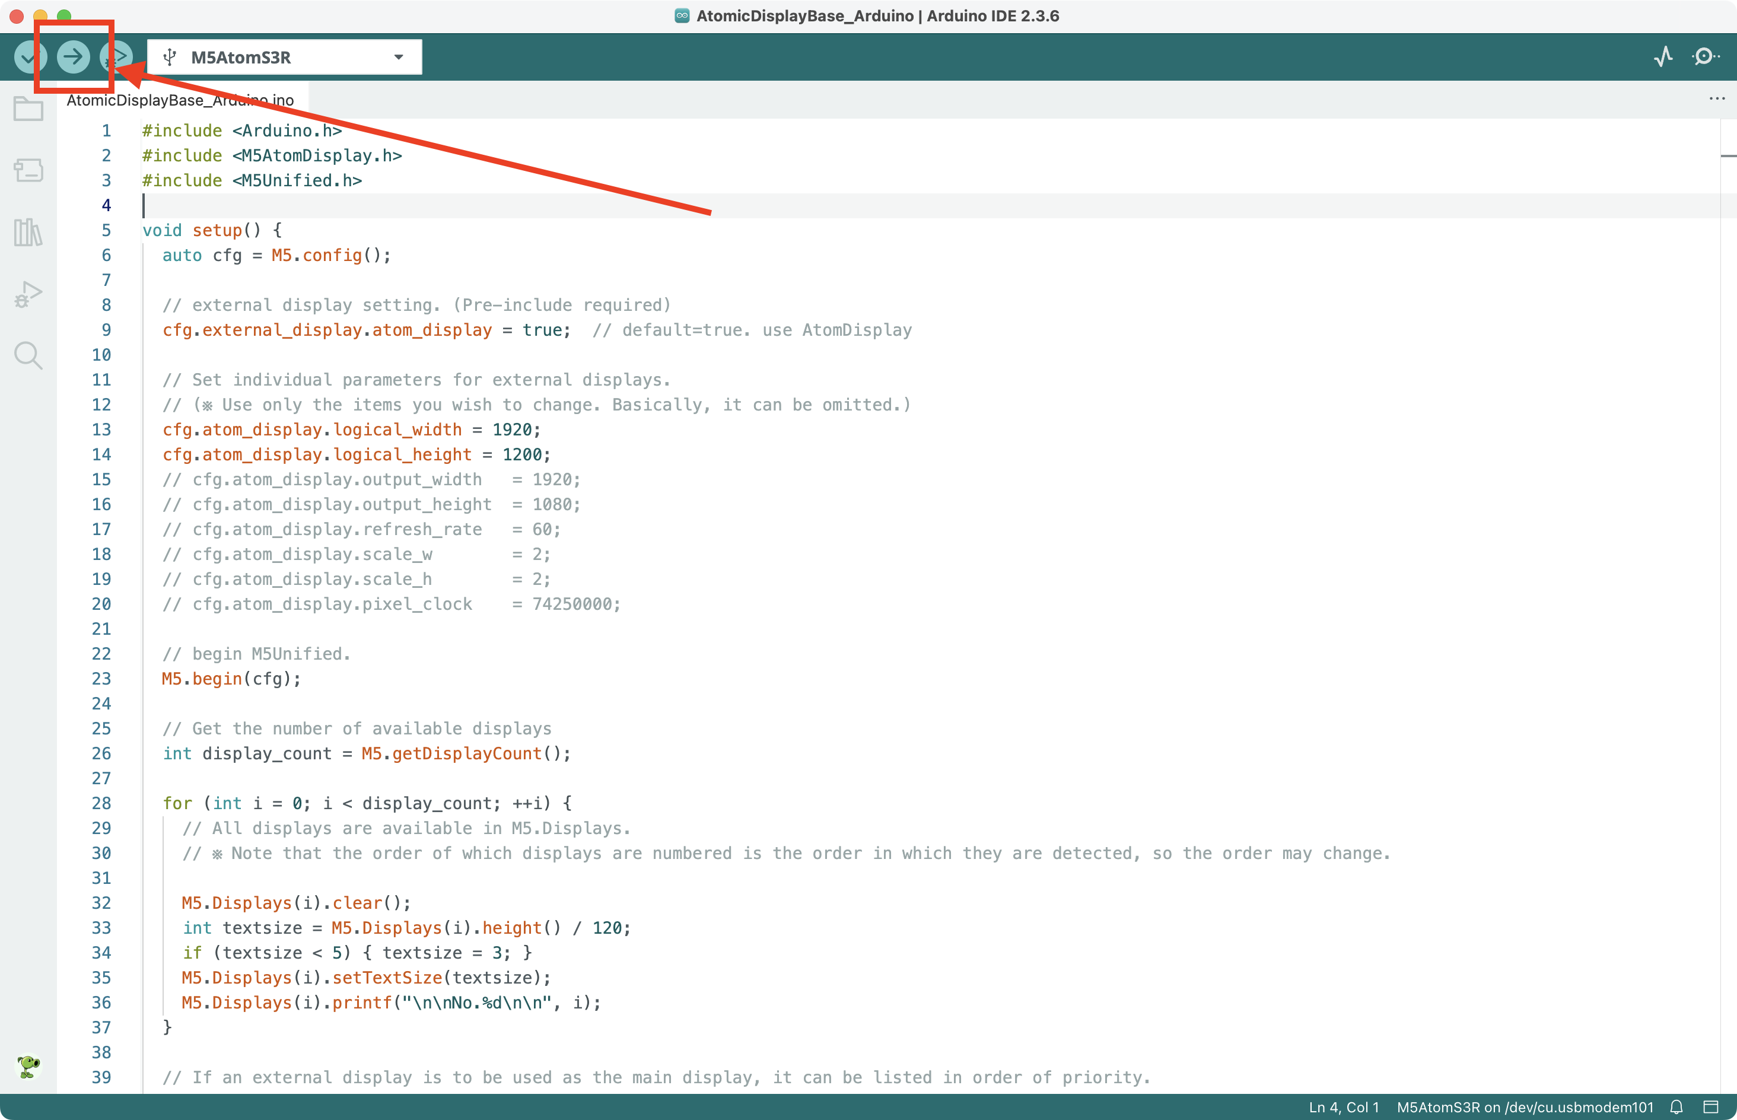Click the commented 'pixel_clock = 74250000' line

point(391,604)
